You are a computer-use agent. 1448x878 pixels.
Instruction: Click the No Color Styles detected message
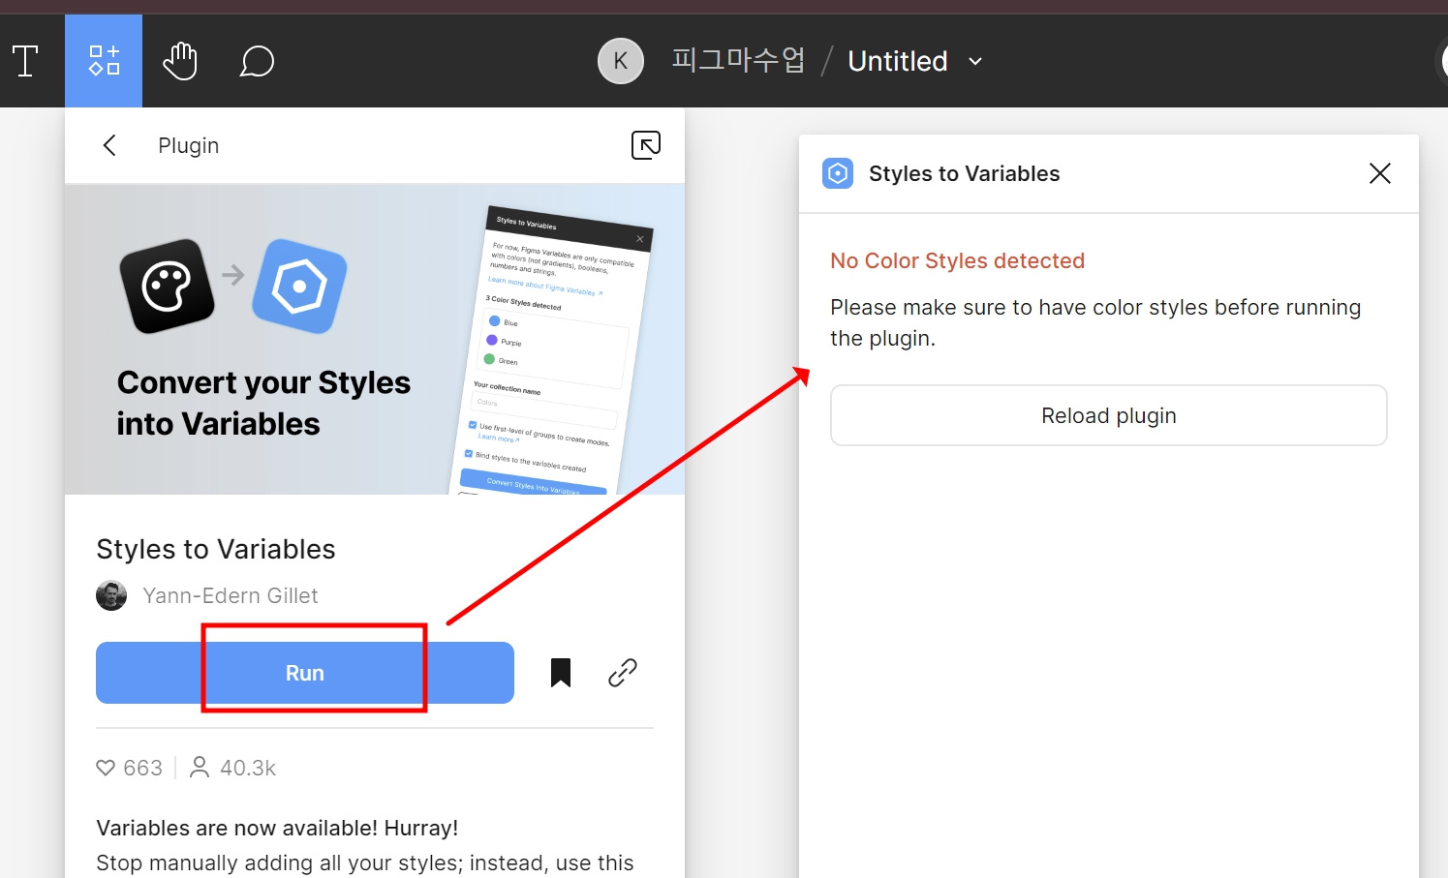pyautogui.click(x=957, y=260)
